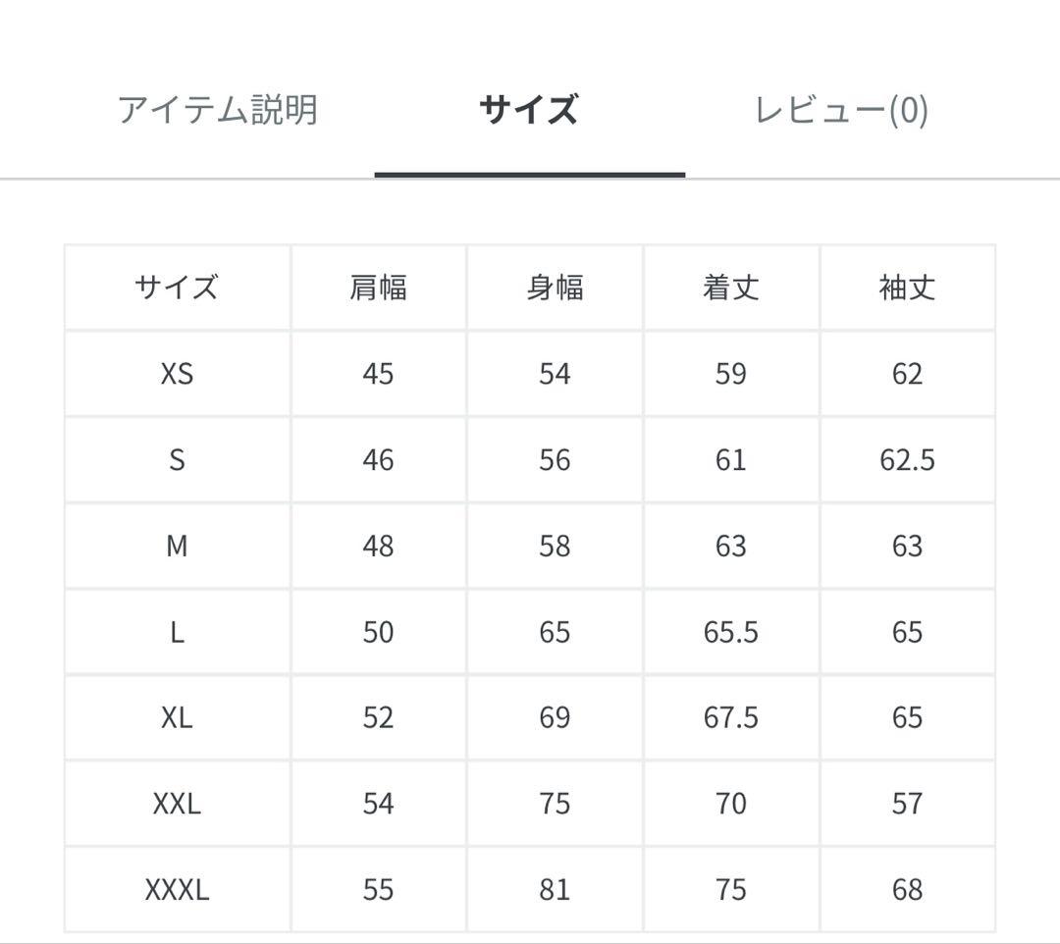Switch to the アイテム説明 tab
1060x944 pixels.
coord(218,111)
